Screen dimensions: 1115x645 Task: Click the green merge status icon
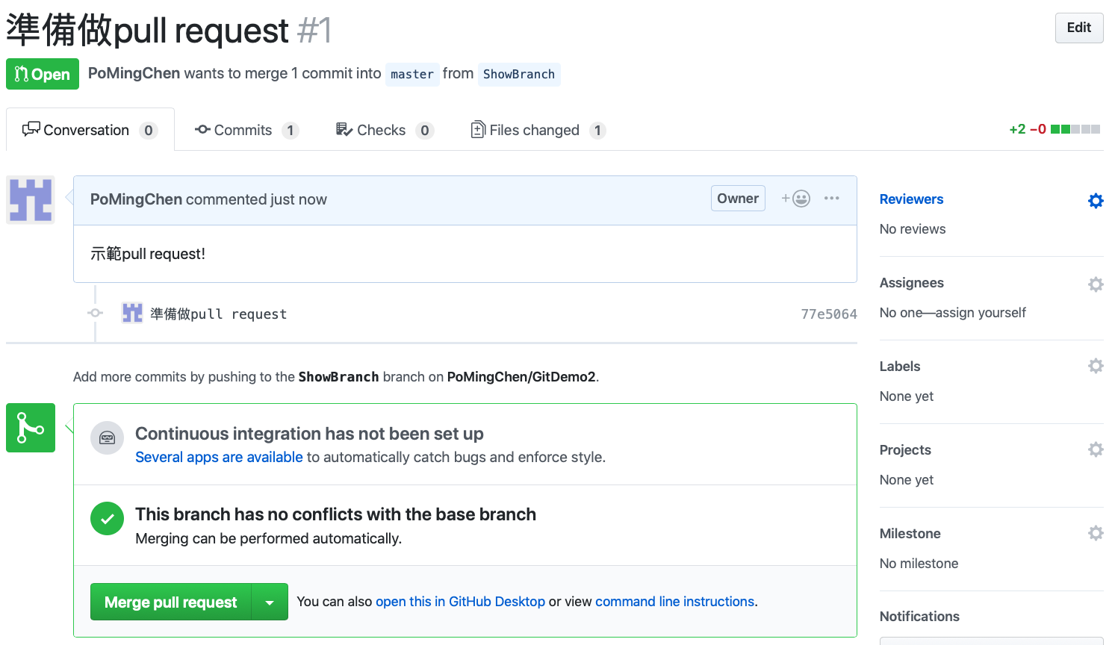(x=31, y=428)
